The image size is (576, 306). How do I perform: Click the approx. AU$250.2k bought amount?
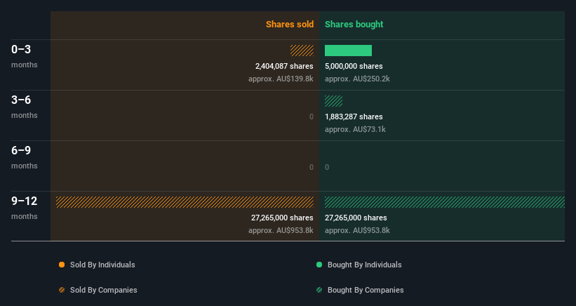pos(357,79)
